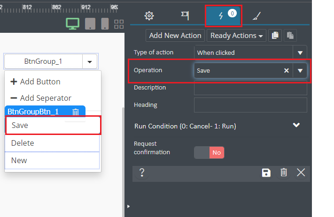Close the action editor with the X icon

coord(301,172)
